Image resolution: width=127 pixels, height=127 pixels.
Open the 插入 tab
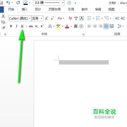[x=25, y=9]
